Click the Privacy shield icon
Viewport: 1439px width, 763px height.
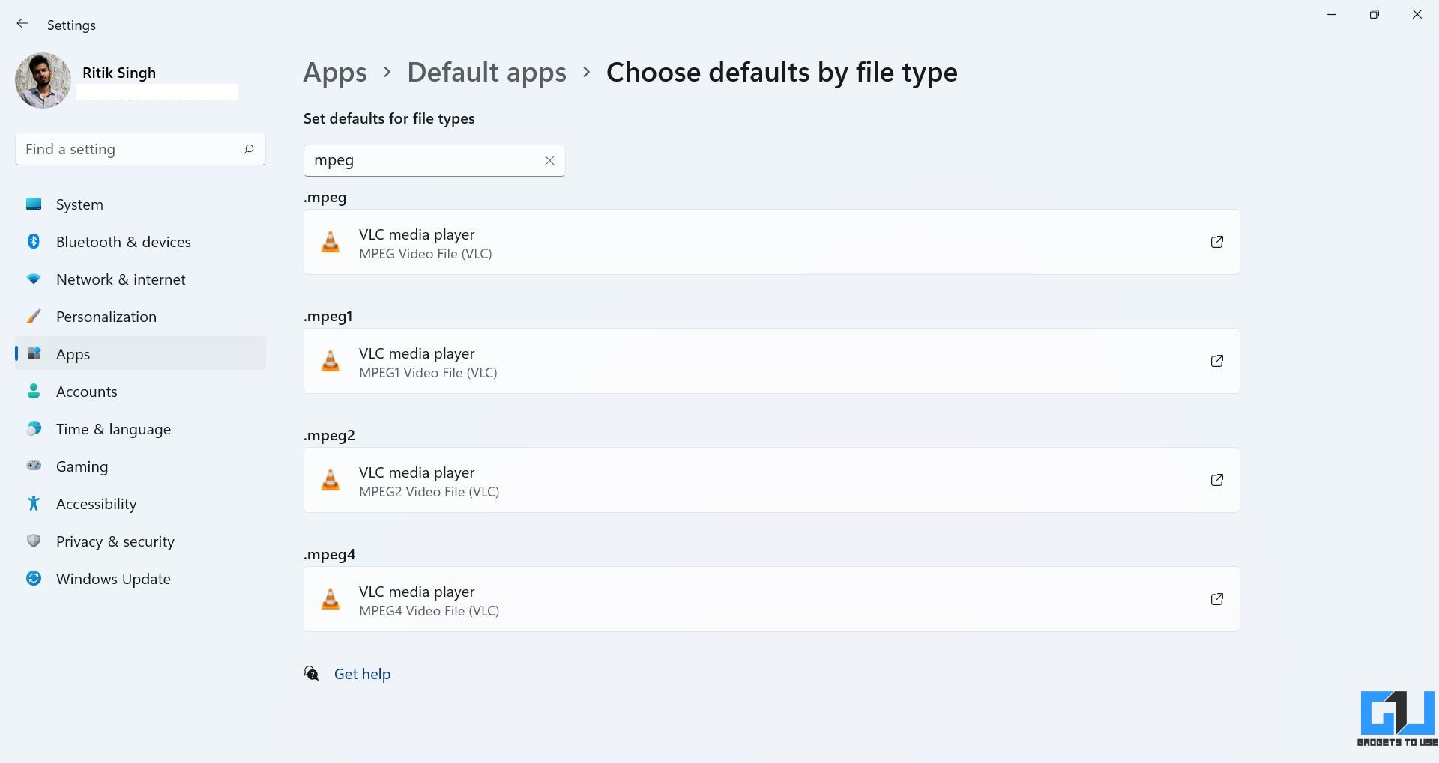point(34,541)
